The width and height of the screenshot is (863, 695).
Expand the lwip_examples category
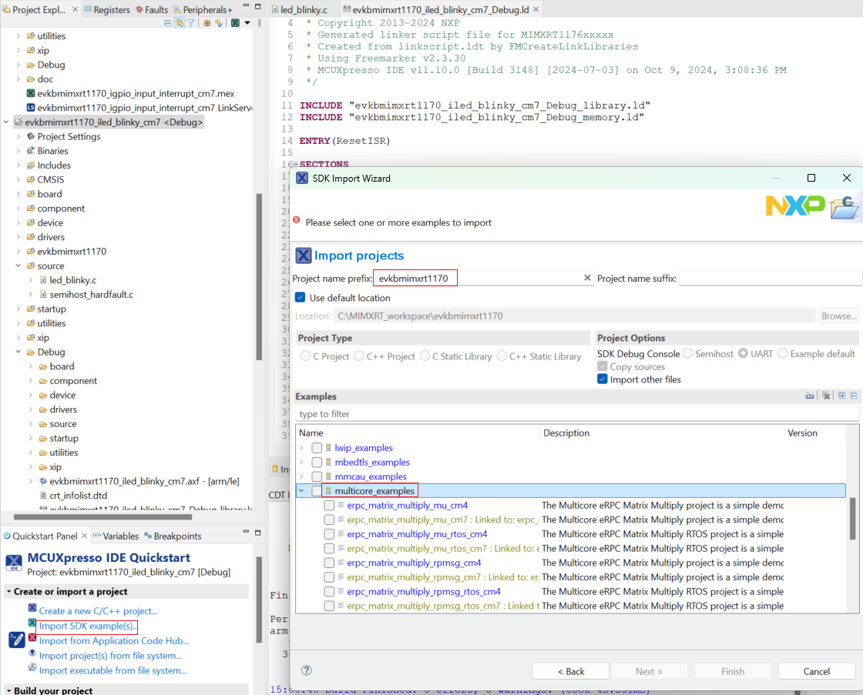click(302, 447)
